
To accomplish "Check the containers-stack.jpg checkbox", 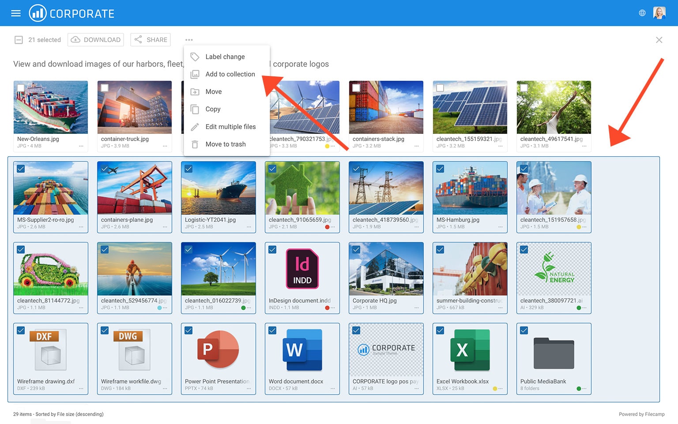I will (356, 88).
